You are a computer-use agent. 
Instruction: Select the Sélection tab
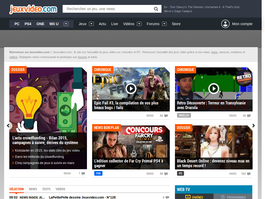(16, 189)
